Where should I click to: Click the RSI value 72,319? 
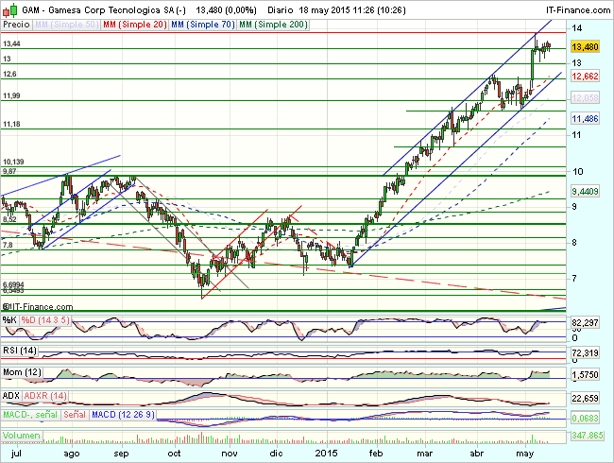pos(585,353)
